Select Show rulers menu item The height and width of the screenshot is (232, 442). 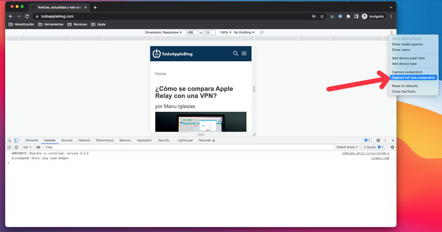tap(400, 50)
